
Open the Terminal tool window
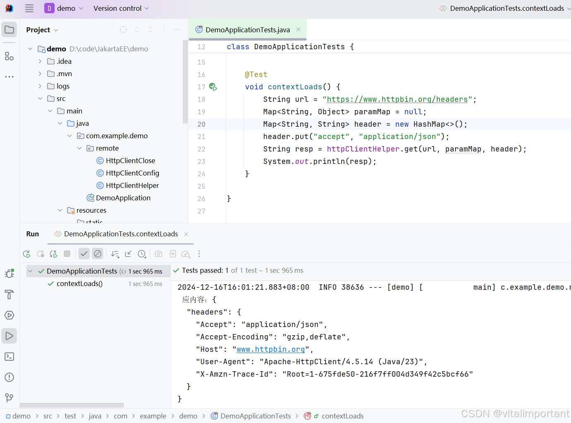click(9, 356)
